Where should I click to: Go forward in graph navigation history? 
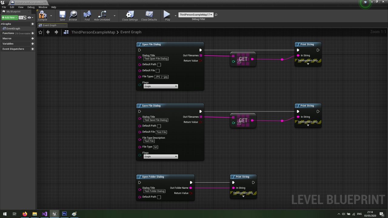pos(56,32)
